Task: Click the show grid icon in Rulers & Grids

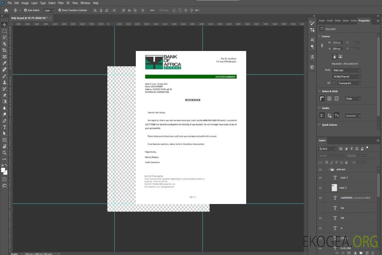Action: coord(329,98)
